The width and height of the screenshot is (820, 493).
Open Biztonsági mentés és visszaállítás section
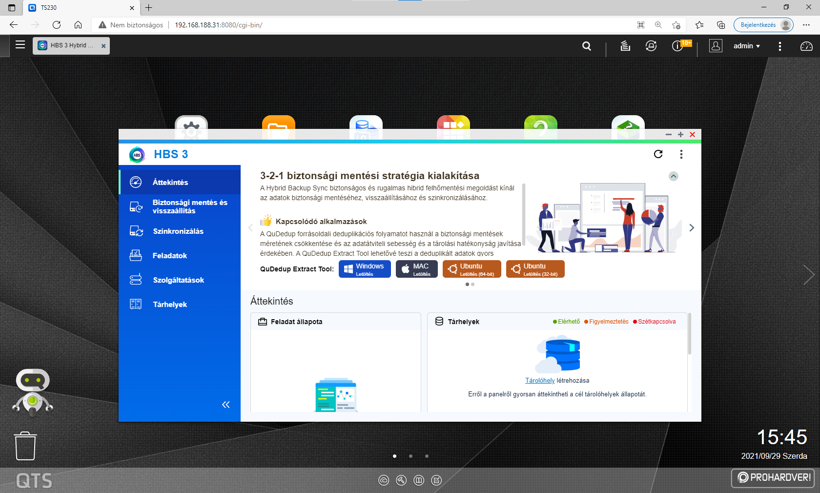click(x=180, y=206)
